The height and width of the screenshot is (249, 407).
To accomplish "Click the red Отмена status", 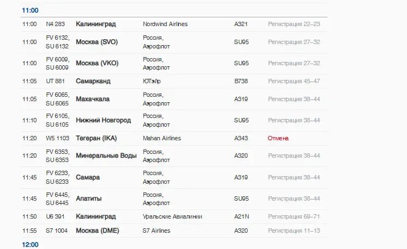I will tap(278, 138).
